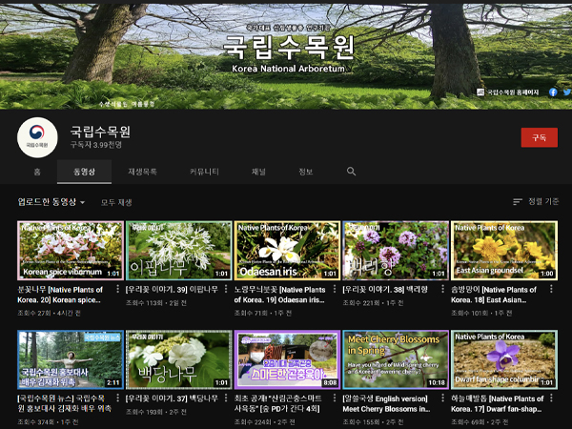The width and height of the screenshot is (572, 429).
Task: Click title 솜방망이 [Native Plants of Korea. 18]
Action: pyautogui.click(x=494, y=295)
